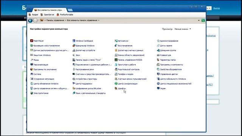
Task: Click the Forward navigation button
Action: click(36, 20)
